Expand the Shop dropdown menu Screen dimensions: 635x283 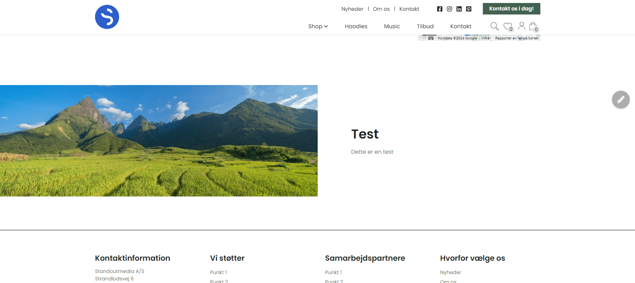tap(318, 26)
